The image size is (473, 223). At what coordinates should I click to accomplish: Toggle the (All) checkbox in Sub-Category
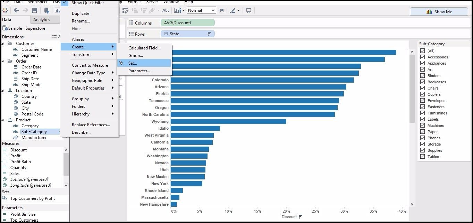pyautogui.click(x=423, y=50)
